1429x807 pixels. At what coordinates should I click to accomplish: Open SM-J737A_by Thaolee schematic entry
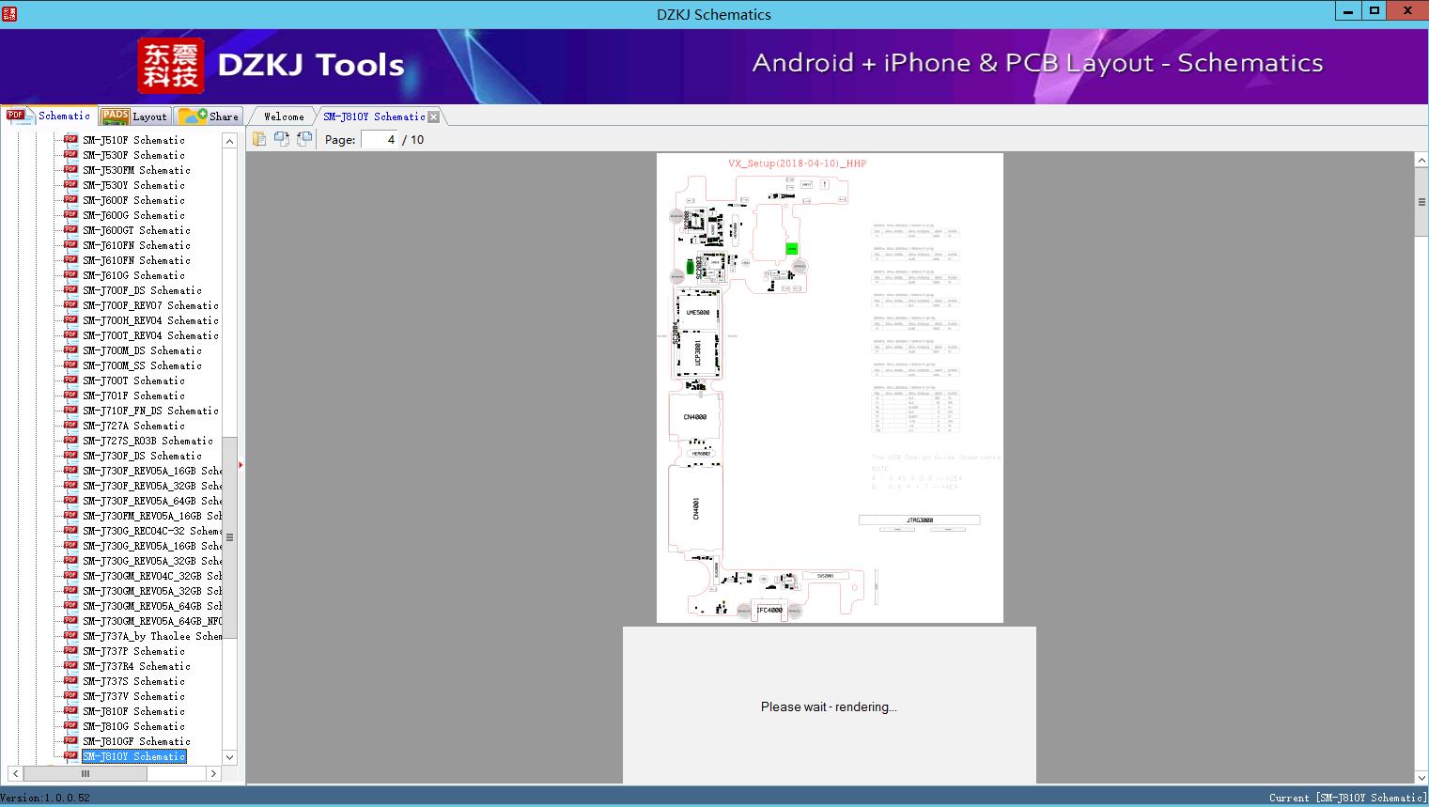152,636
